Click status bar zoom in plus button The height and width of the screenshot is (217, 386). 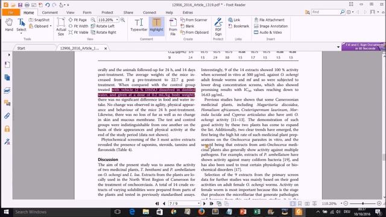[x=379, y=204]
